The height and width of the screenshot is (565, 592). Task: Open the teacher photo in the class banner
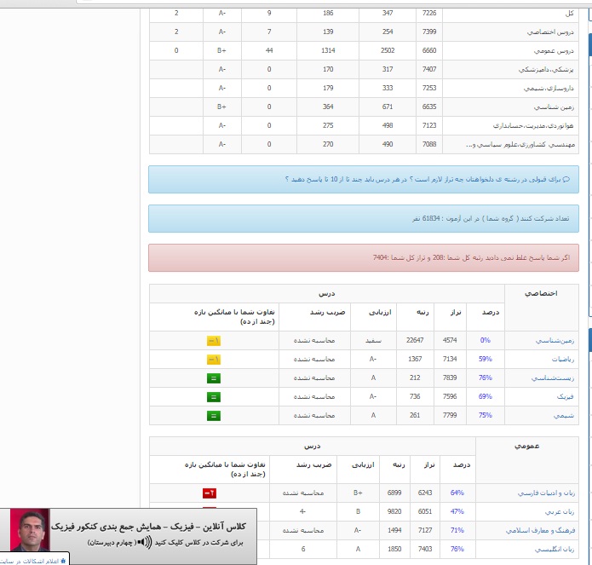30,530
